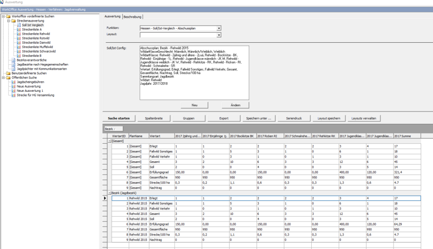Image resolution: width=433 pixels, height=249 pixels.
Task: Open the Soll Ist Vergleich report icon
Action: coord(19,25)
